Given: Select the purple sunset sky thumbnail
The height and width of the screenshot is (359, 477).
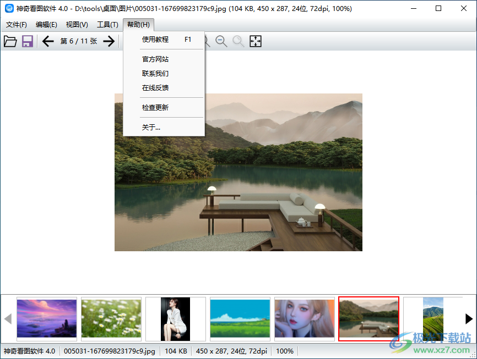Looking at the screenshot, I should (x=47, y=319).
